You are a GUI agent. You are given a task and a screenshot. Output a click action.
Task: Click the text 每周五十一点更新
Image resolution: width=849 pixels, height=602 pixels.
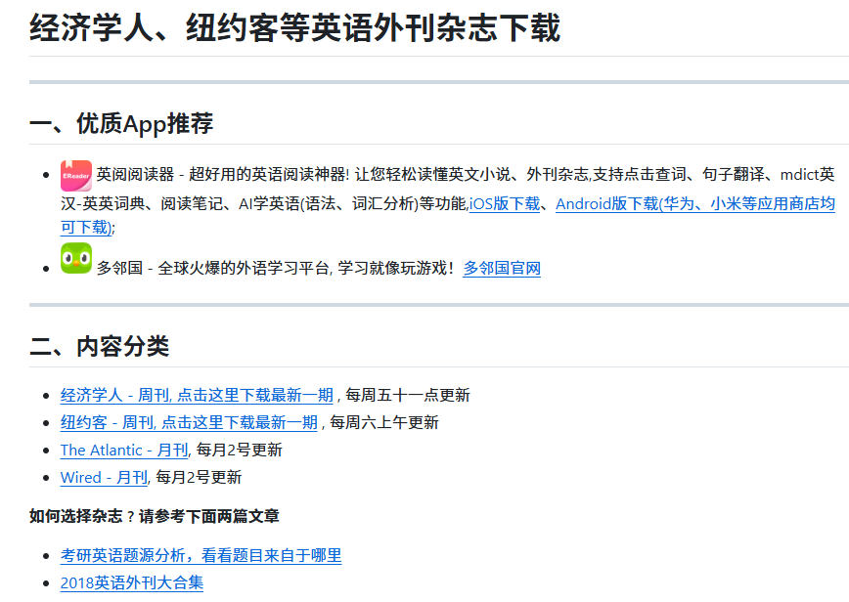[408, 396]
